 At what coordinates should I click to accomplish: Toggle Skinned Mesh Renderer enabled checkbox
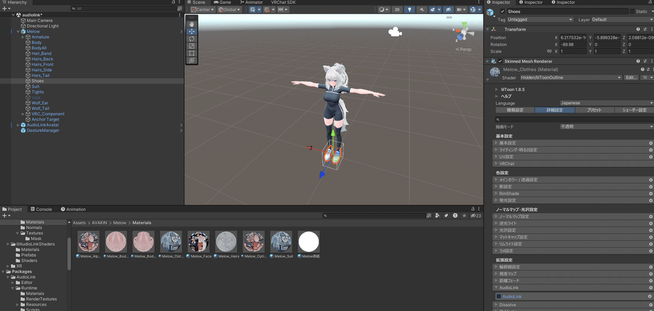[x=500, y=61]
